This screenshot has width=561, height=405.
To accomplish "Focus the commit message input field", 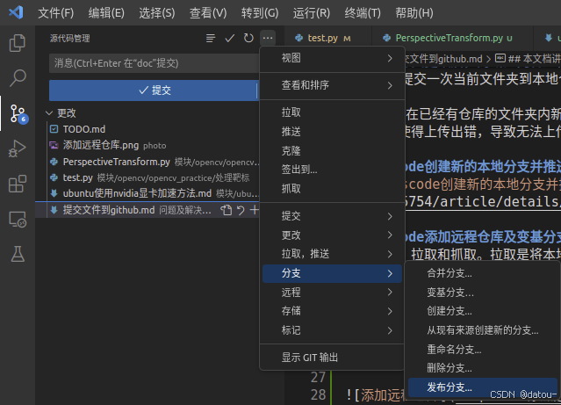I will 154,63.
